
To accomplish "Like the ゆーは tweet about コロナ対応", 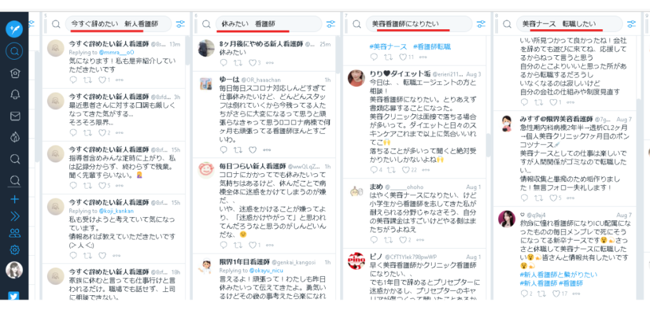I will (253, 150).
